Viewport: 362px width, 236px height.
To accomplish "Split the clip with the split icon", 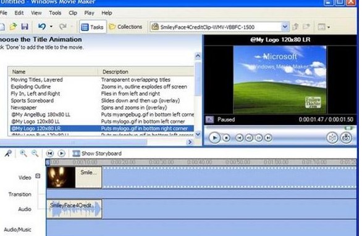I will pos(332,137).
